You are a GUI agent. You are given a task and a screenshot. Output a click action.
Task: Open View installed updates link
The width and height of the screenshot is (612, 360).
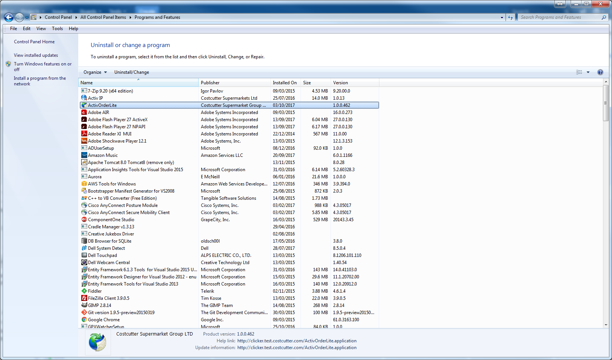36,55
